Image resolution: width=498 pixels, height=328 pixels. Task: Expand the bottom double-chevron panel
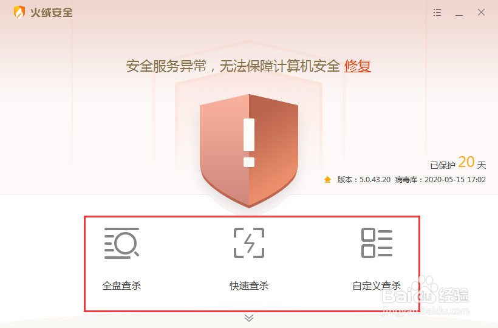tap(249, 318)
